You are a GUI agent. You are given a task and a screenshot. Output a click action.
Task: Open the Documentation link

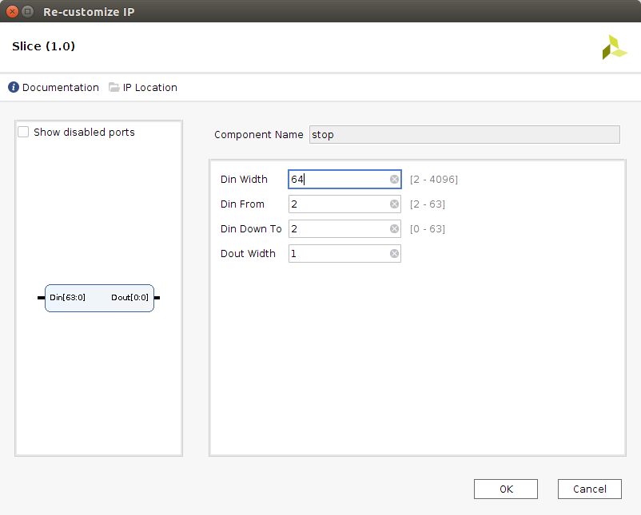(61, 88)
